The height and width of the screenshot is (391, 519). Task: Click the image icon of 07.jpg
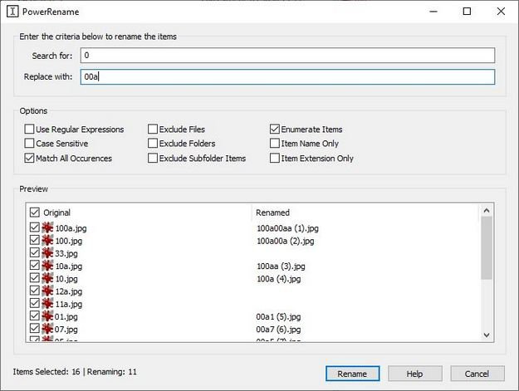tap(47, 330)
